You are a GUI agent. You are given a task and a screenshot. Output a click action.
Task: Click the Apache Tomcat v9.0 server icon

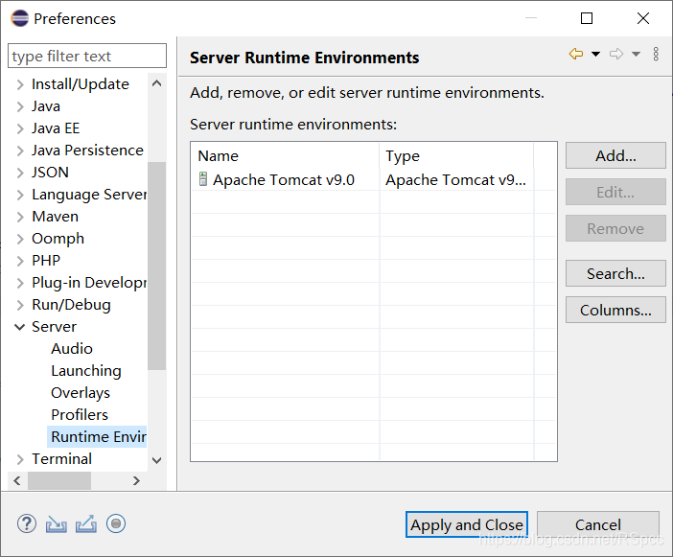[x=202, y=179]
